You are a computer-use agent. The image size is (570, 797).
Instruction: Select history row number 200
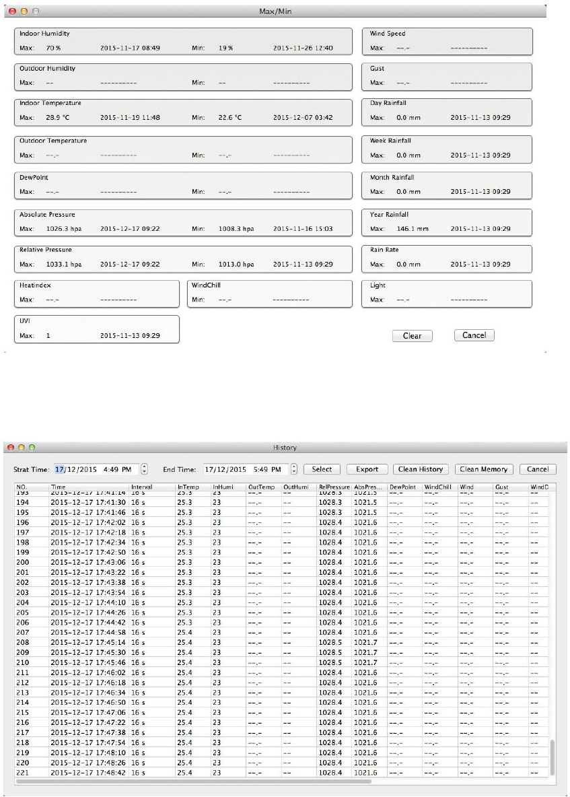282,562
